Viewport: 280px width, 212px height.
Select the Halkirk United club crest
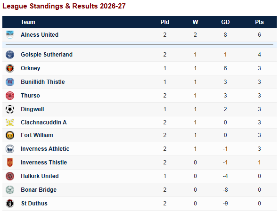click(x=10, y=176)
